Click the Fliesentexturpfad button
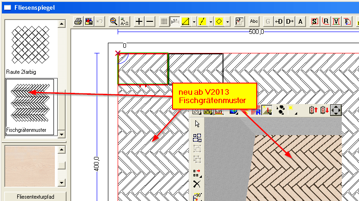The image size is (359, 201). pyautogui.click(x=35, y=197)
